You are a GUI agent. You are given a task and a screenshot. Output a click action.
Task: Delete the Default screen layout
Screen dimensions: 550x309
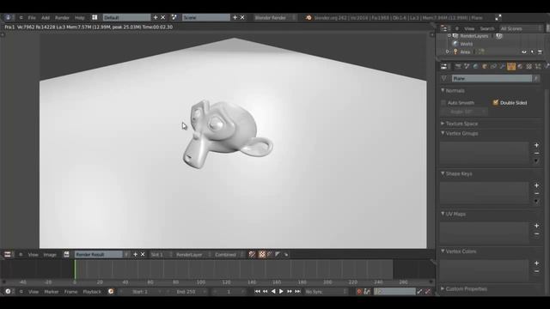[x=163, y=17]
